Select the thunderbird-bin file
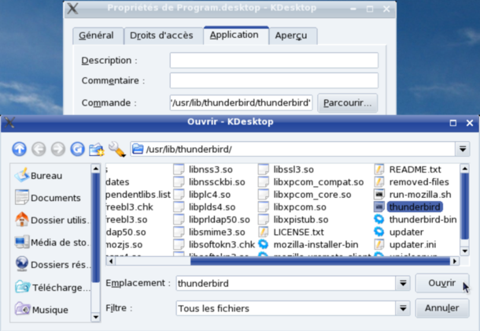The height and width of the screenshot is (331, 480). point(422,219)
